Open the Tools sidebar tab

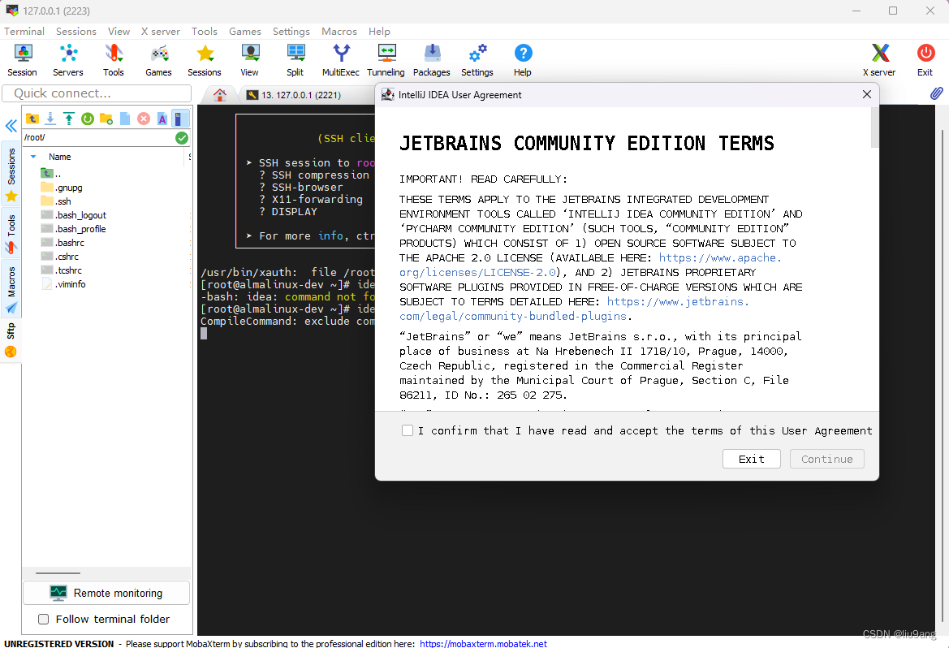click(11, 233)
